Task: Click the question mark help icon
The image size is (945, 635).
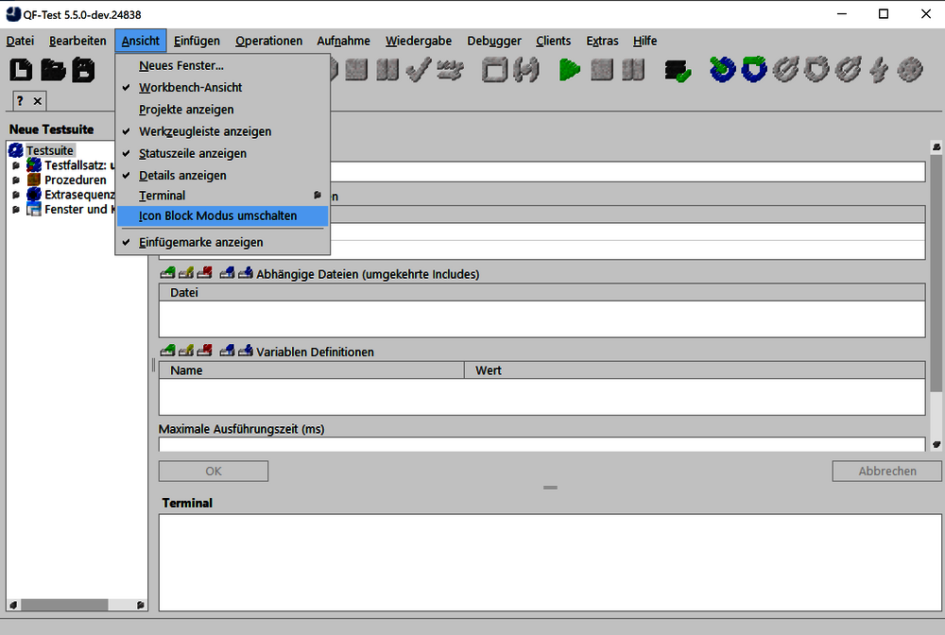Action: [x=20, y=101]
